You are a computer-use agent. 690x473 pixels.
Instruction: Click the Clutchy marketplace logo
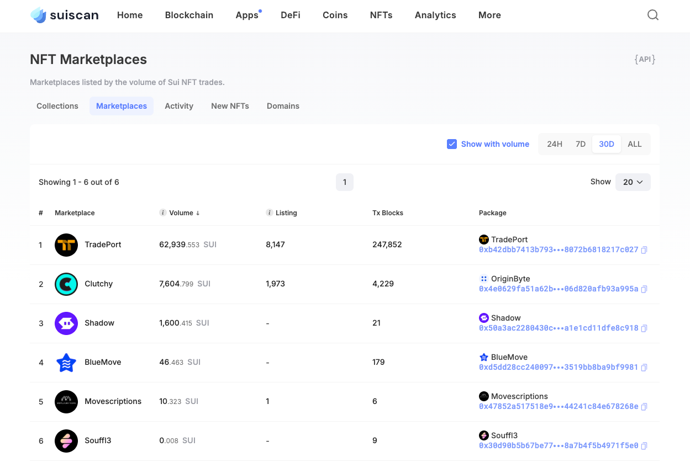pyautogui.click(x=66, y=284)
